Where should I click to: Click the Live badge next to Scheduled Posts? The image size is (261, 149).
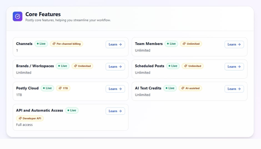173,66
